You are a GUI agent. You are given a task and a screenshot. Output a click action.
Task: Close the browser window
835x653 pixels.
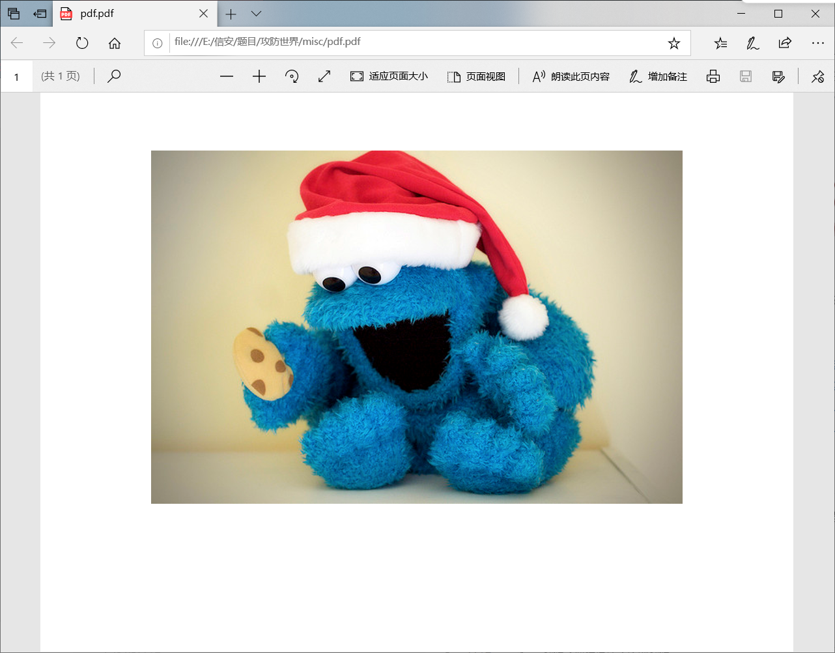coord(815,13)
